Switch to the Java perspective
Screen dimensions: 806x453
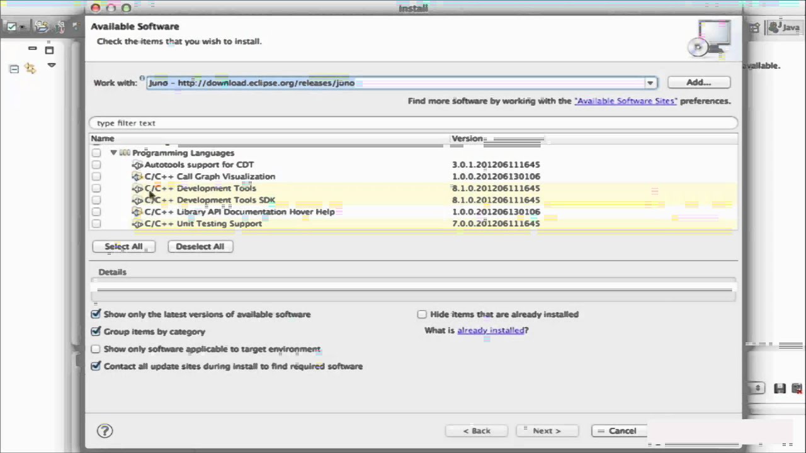point(785,28)
